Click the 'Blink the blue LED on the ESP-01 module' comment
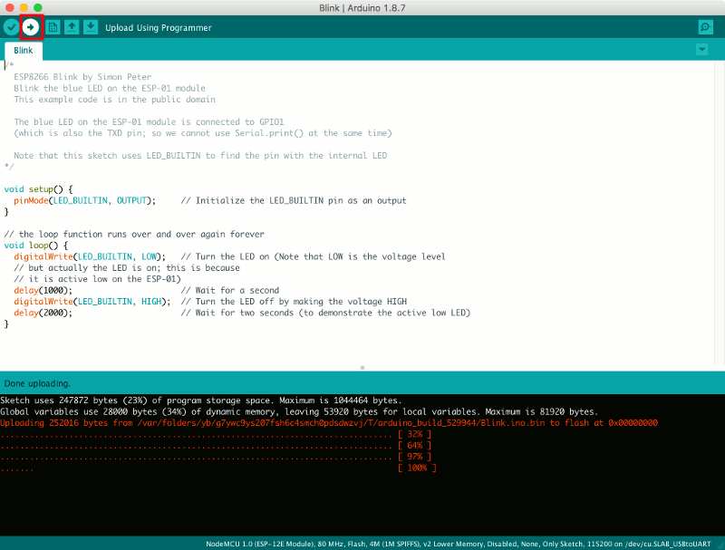 click(110, 88)
